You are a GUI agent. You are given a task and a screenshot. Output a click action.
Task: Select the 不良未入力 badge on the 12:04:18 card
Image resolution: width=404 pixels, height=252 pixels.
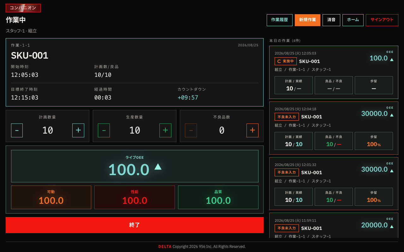tap(287, 117)
